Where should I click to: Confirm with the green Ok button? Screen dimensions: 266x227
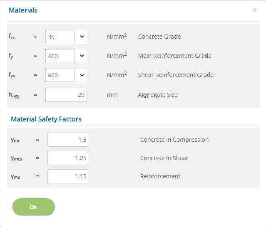[x=33, y=207]
